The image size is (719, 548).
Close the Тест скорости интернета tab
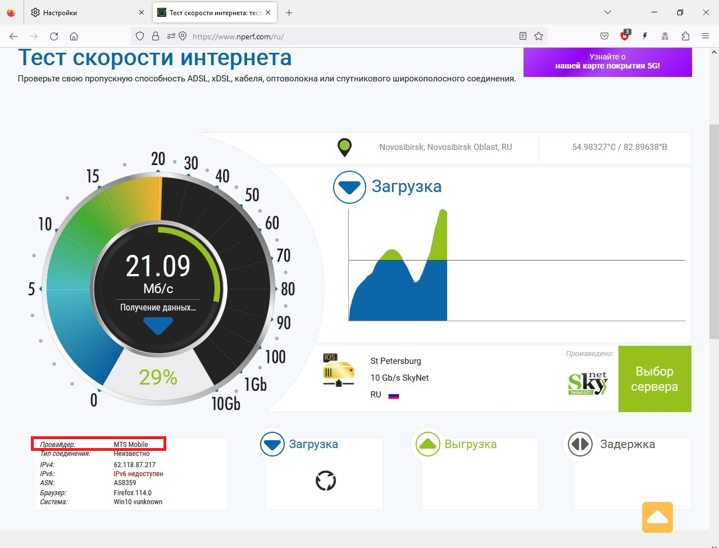pyautogui.click(x=268, y=12)
